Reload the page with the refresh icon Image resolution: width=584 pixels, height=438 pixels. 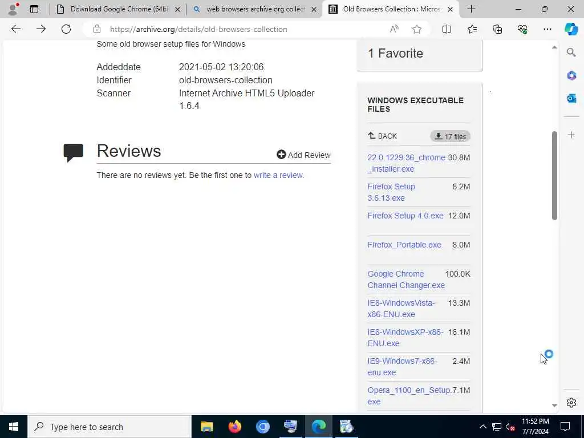66,29
